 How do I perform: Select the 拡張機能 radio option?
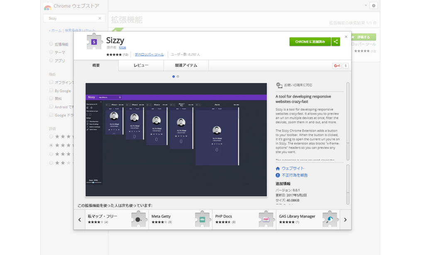[x=51, y=44]
